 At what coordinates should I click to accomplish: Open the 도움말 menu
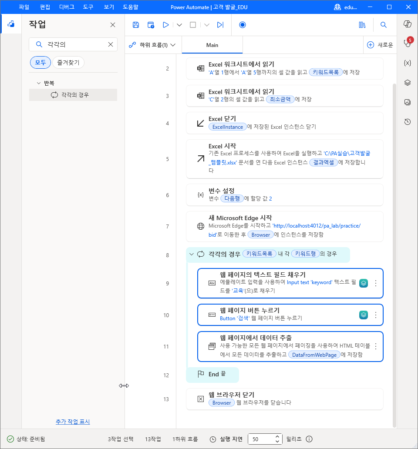tap(130, 7)
